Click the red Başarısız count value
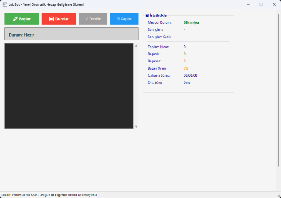 [184, 61]
